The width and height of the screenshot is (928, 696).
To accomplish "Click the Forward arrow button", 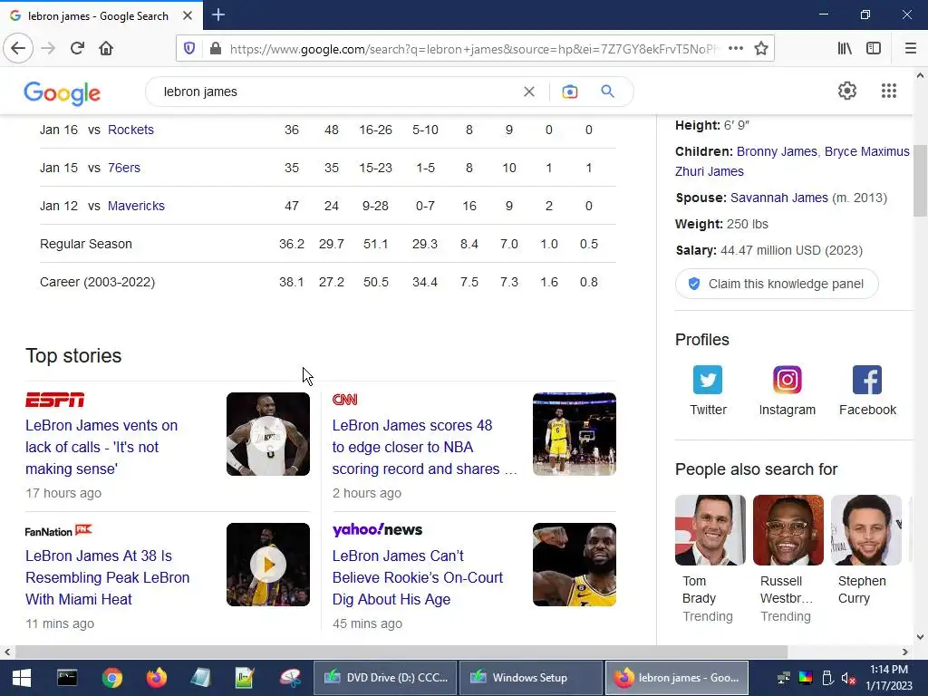I will pyautogui.click(x=48, y=48).
